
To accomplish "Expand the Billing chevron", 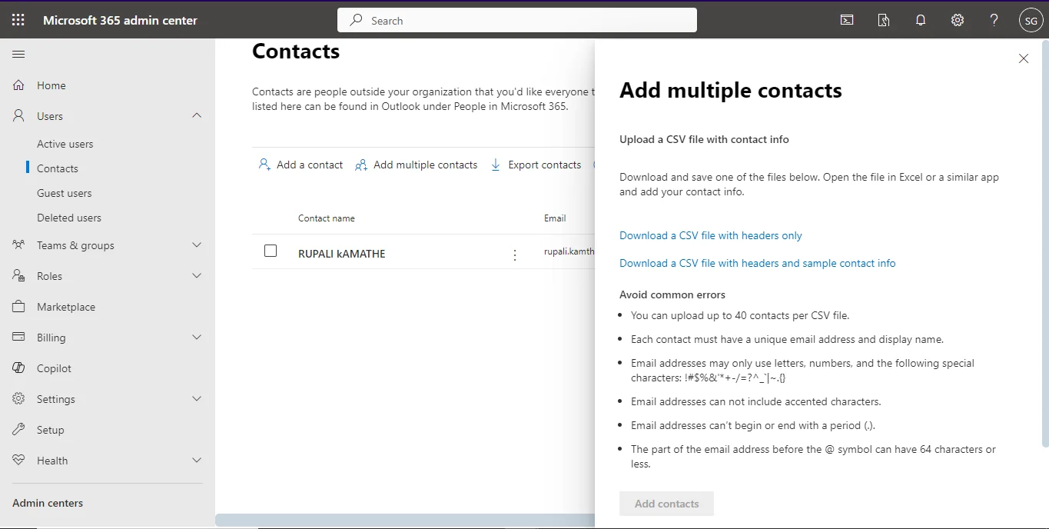I will pos(197,337).
